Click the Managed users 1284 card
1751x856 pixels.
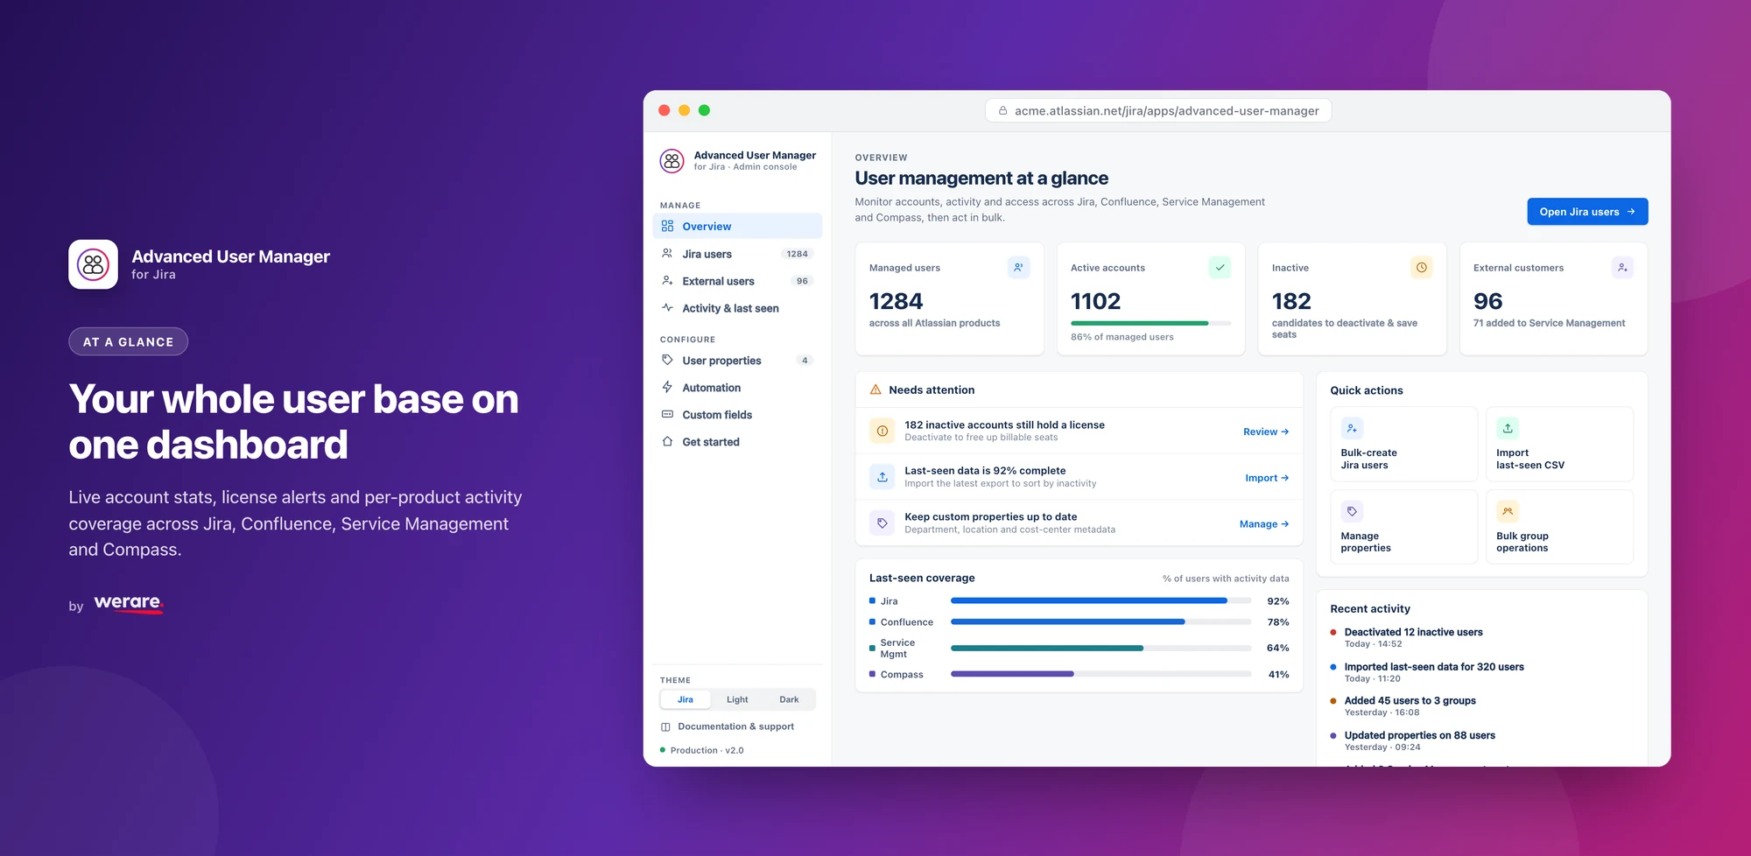(x=949, y=298)
